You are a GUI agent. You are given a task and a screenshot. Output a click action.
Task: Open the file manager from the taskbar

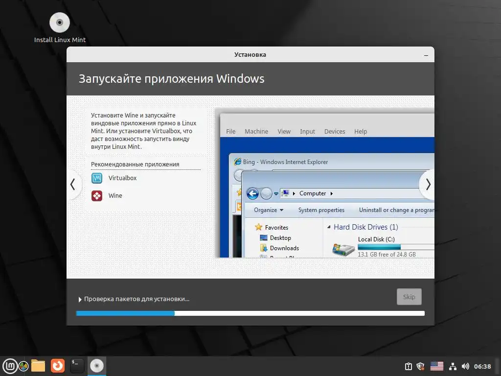point(38,366)
